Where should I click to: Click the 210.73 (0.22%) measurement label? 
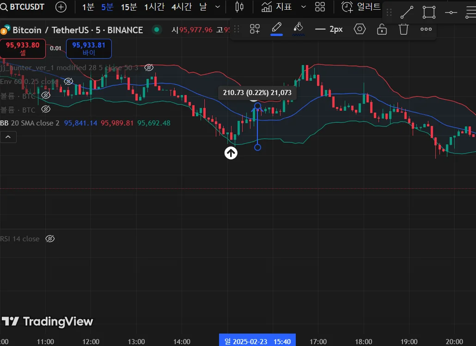tap(257, 93)
